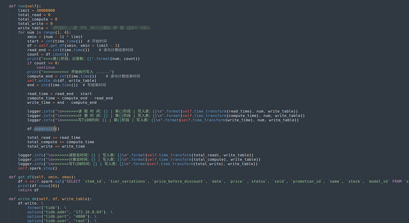Click the 'read_time = read_end - start' line
409x223 pixels.
[60, 94]
